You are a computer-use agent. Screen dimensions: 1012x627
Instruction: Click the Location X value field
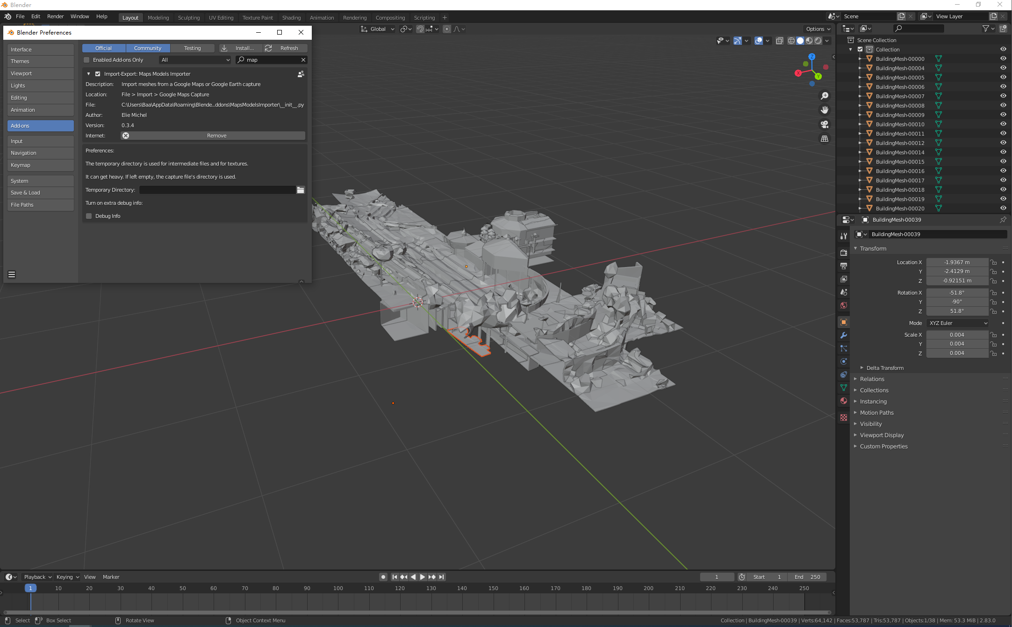(x=956, y=262)
